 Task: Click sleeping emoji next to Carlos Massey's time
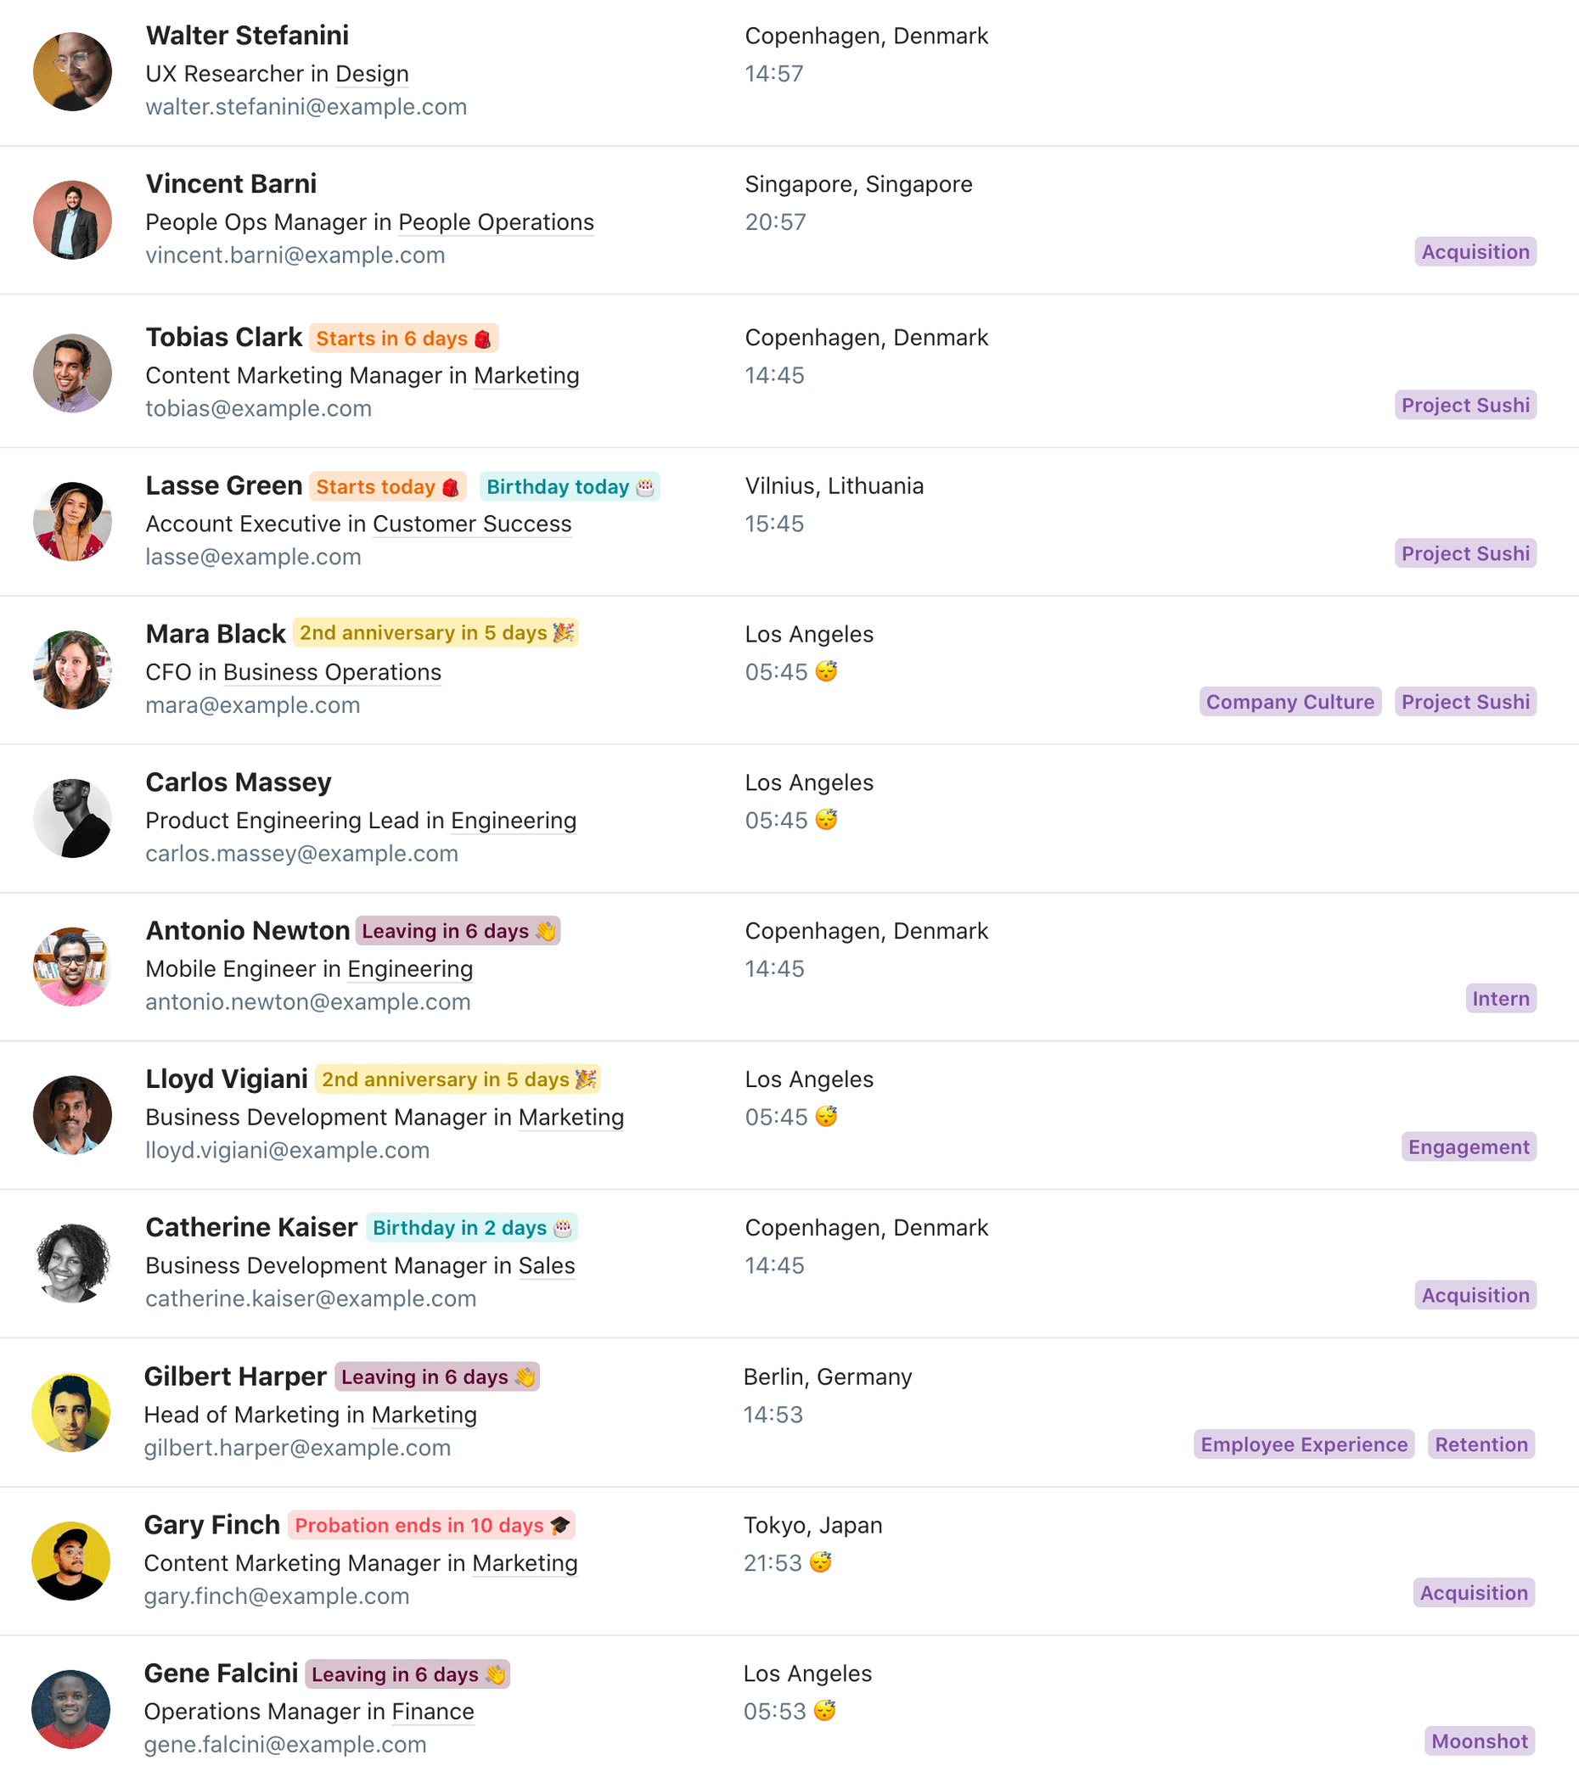point(826,820)
